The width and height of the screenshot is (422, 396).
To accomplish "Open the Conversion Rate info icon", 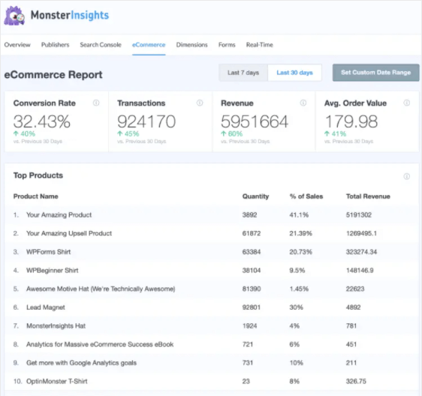I will tap(96, 103).
